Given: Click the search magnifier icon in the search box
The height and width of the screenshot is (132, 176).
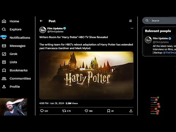Looking at the screenshot, I should point(147,21).
